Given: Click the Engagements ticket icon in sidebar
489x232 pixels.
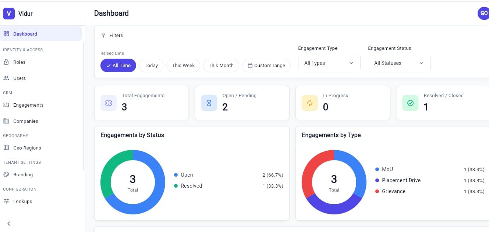Looking at the screenshot, I should click(6, 105).
